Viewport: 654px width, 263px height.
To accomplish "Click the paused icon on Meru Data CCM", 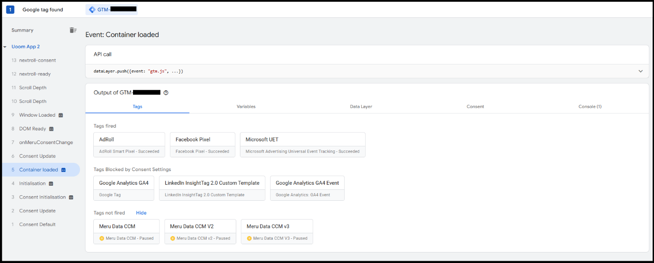I will 101,238.
